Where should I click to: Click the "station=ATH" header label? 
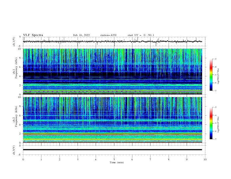click(108, 35)
